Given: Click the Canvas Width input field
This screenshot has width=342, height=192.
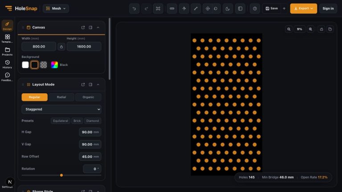Looking at the screenshot, I should tap(39, 47).
